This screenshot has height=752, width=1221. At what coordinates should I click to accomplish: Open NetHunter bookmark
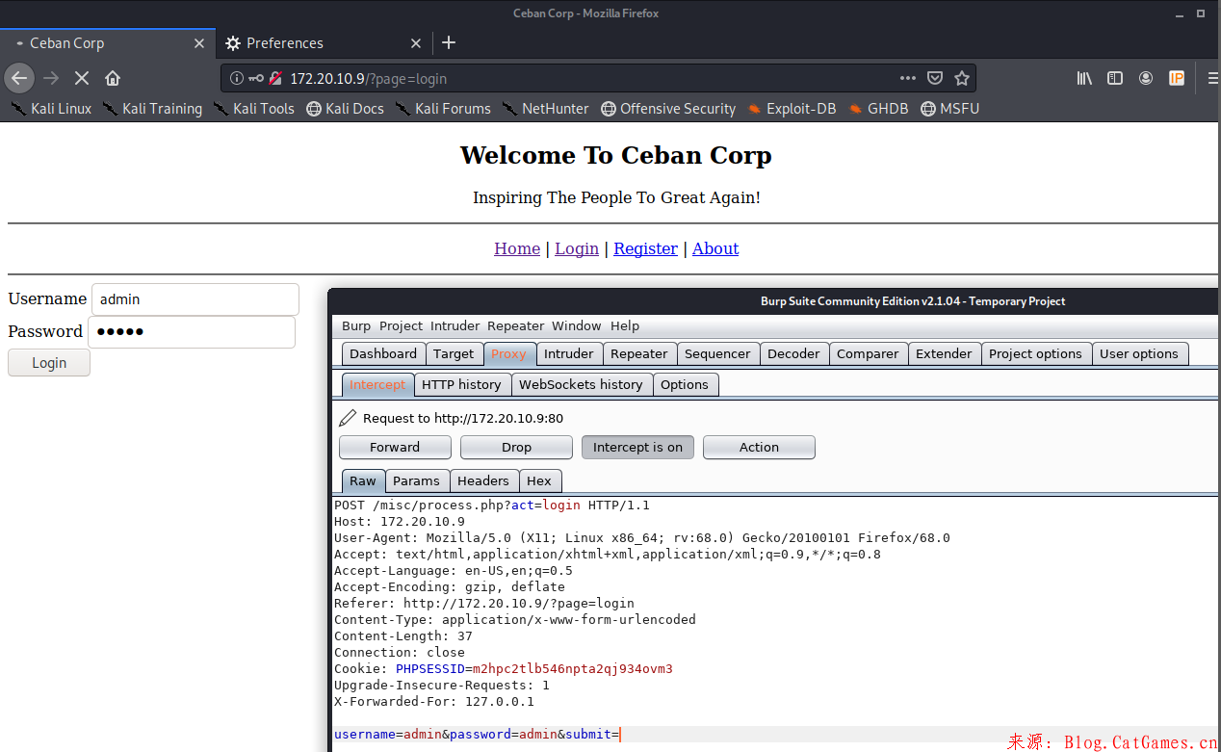pos(545,109)
